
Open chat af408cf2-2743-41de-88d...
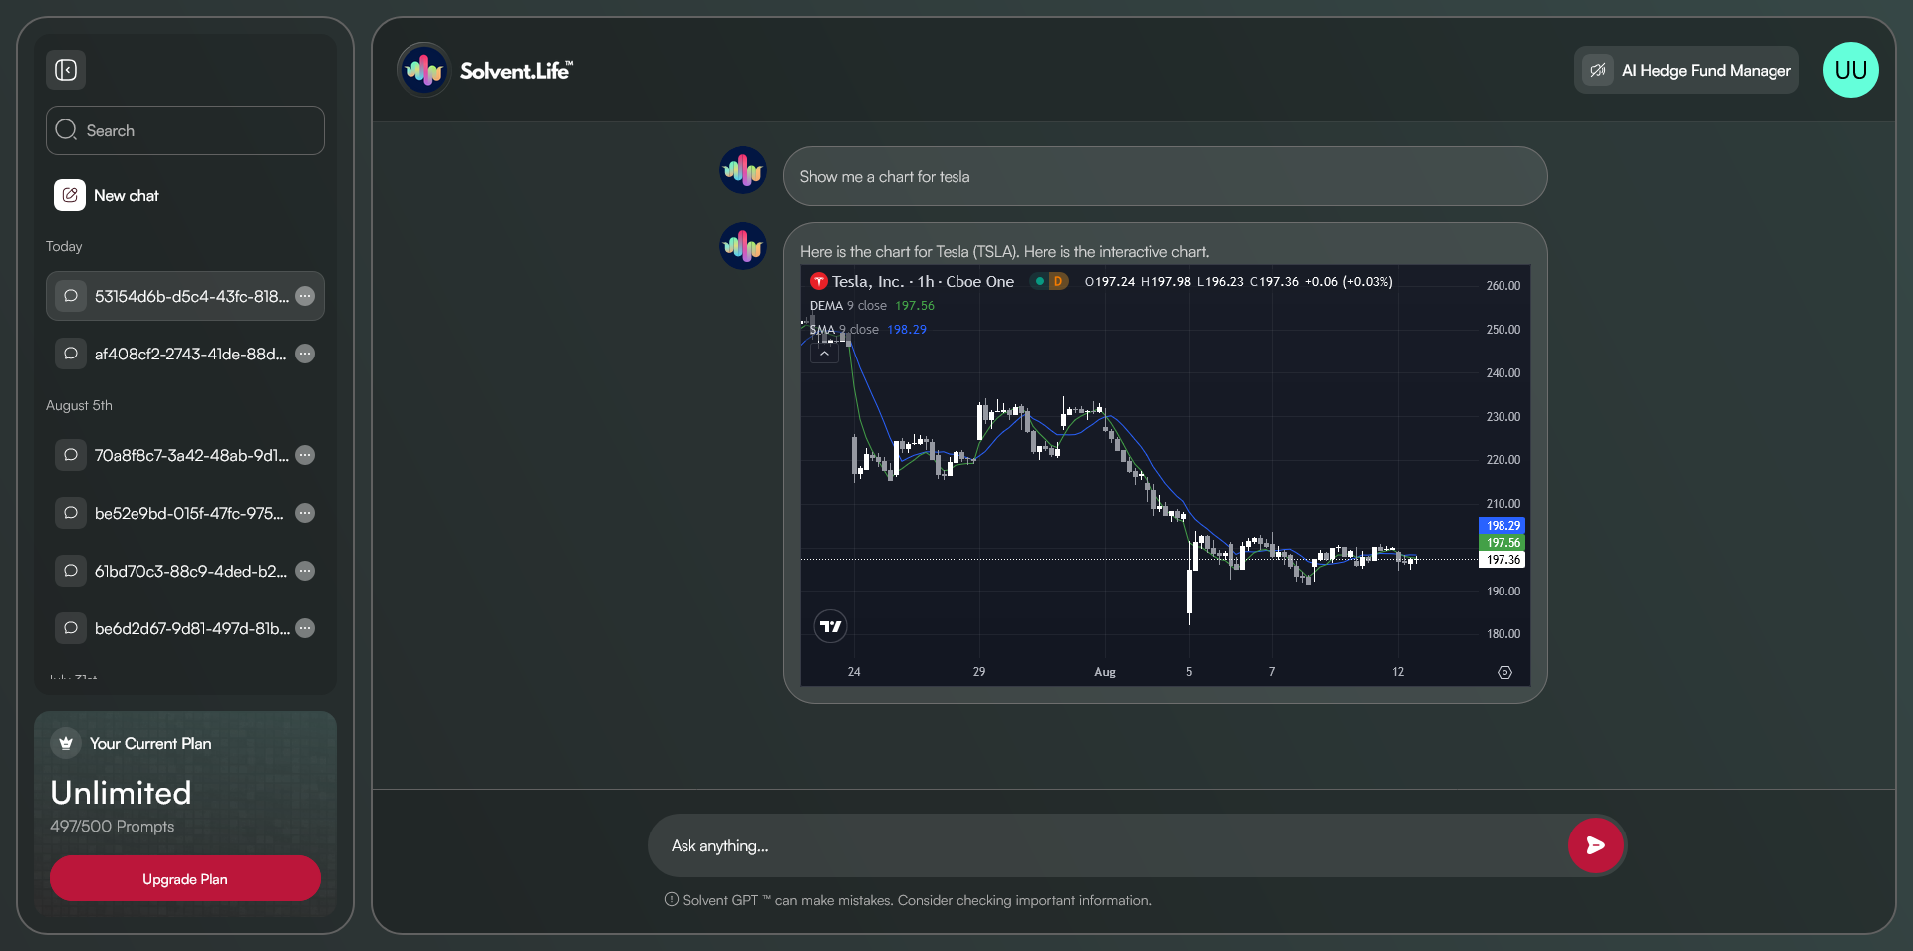pos(185,354)
